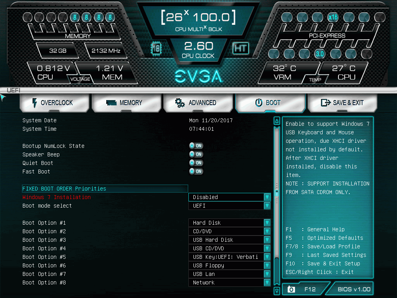
Task: Turn off the Speaker Beep switch
Action: [196, 154]
